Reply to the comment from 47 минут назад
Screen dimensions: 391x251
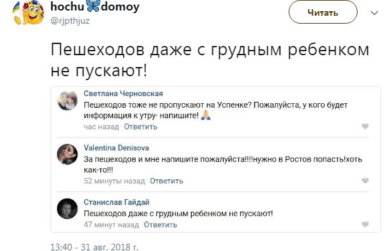coord(160,225)
